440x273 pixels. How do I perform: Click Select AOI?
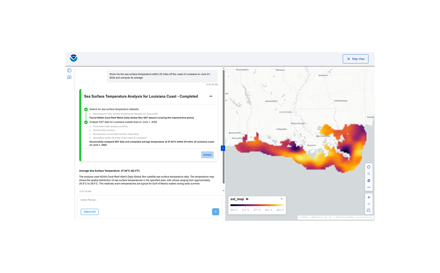[90, 212]
